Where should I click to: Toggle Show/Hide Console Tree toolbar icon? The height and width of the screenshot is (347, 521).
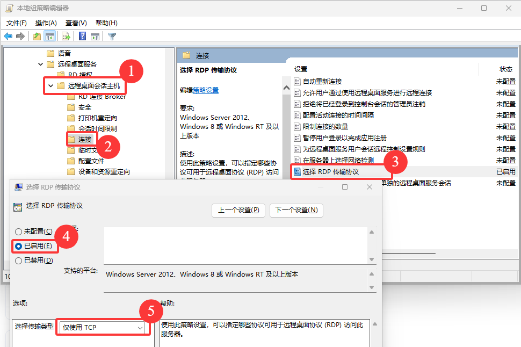coord(49,37)
